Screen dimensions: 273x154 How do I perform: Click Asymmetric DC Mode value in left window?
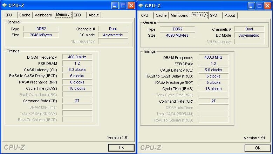click(113, 35)
